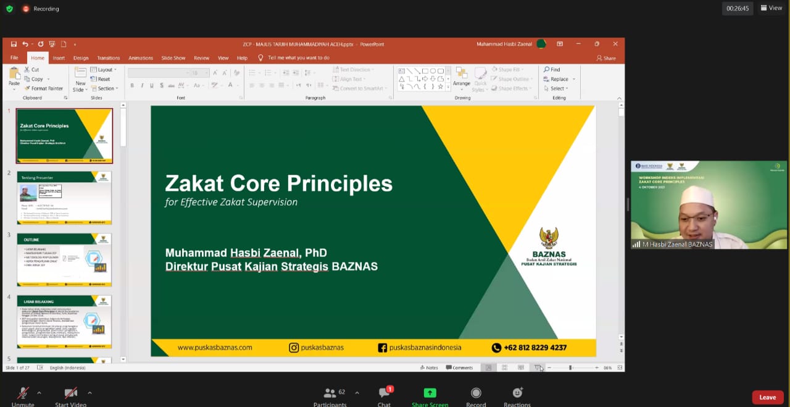This screenshot has height=407, width=790.
Task: Click the Reactions icon in Zoom
Action: click(x=517, y=393)
